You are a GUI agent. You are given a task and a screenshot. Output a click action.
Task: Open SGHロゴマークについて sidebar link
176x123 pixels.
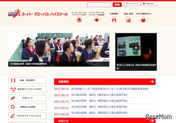(x=28, y=116)
